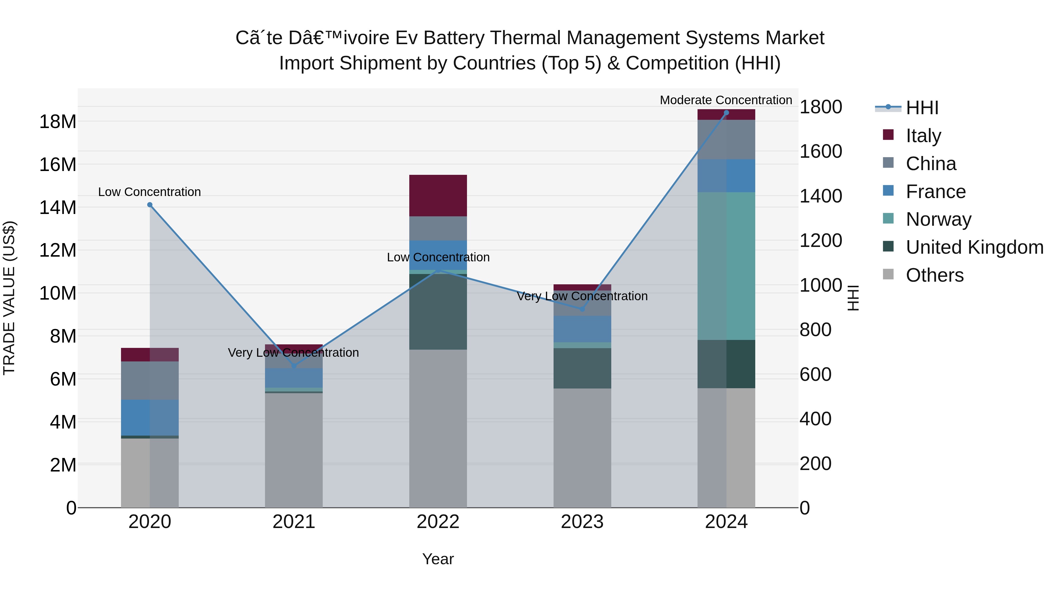Toggle the HHI legend entry

[x=907, y=107]
